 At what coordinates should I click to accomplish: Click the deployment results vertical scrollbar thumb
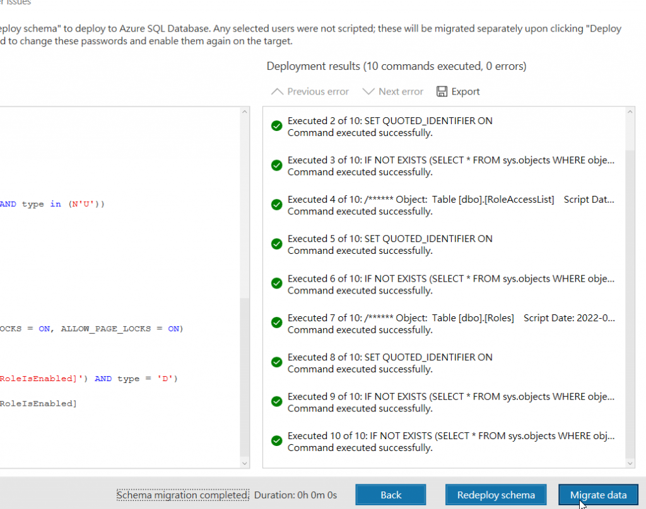point(630,304)
